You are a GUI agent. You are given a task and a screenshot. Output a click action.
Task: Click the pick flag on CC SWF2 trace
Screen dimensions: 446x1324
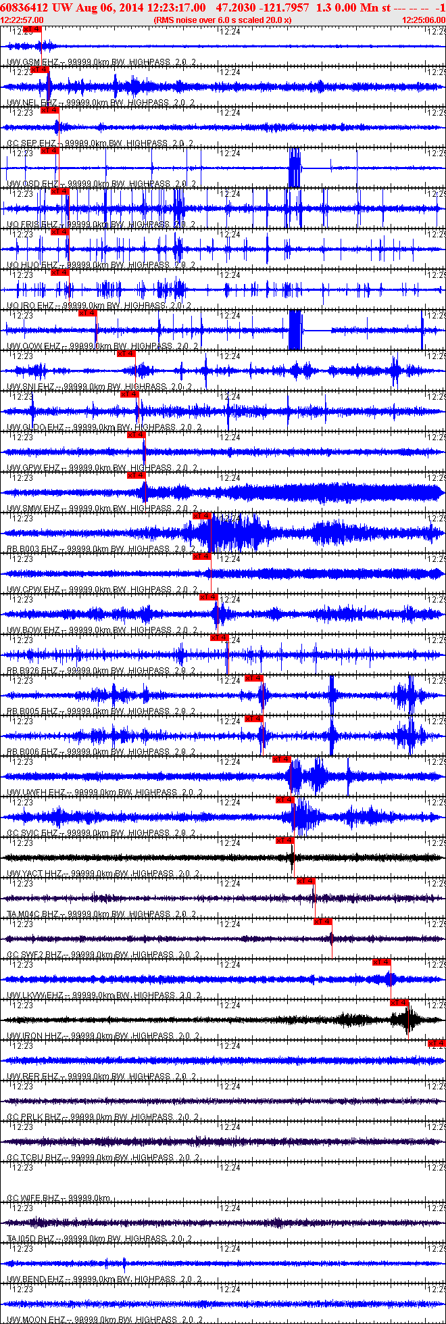click(323, 922)
